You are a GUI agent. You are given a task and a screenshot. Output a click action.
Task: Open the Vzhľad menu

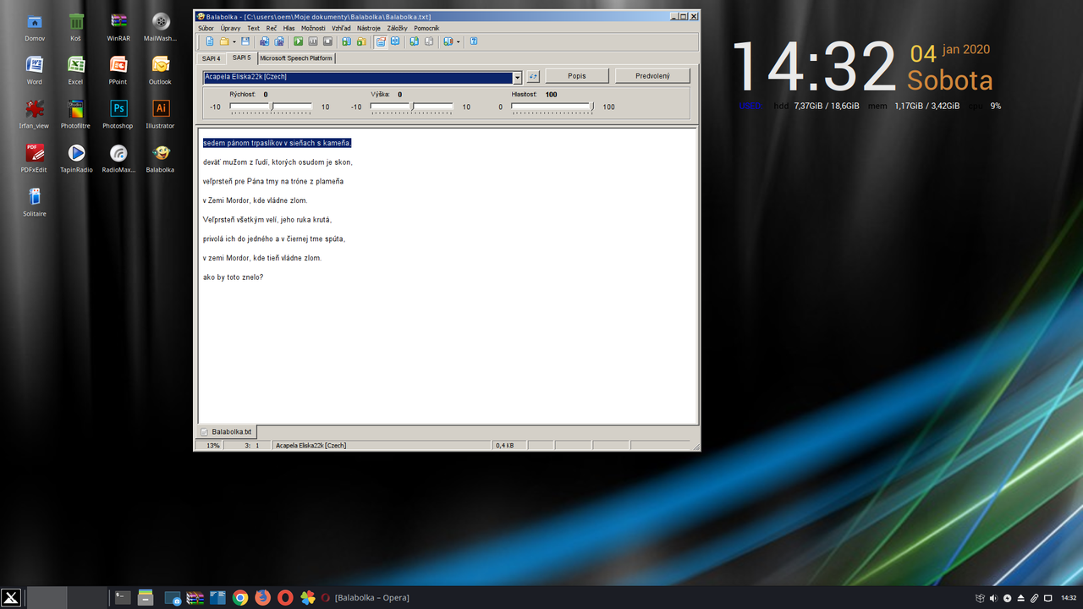341,28
